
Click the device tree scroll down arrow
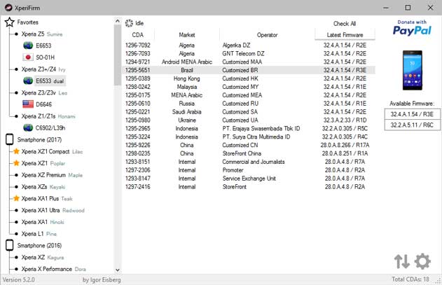point(118,270)
